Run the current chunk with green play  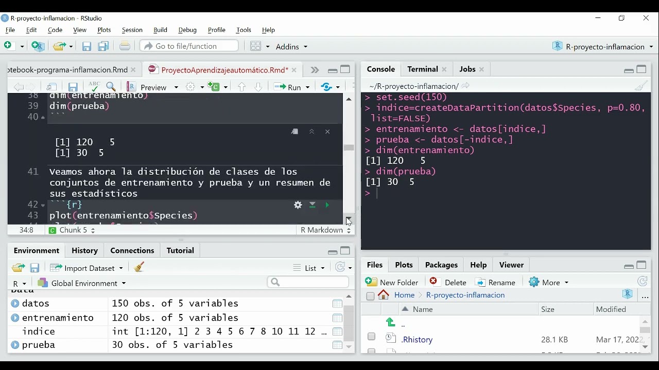[x=327, y=205]
